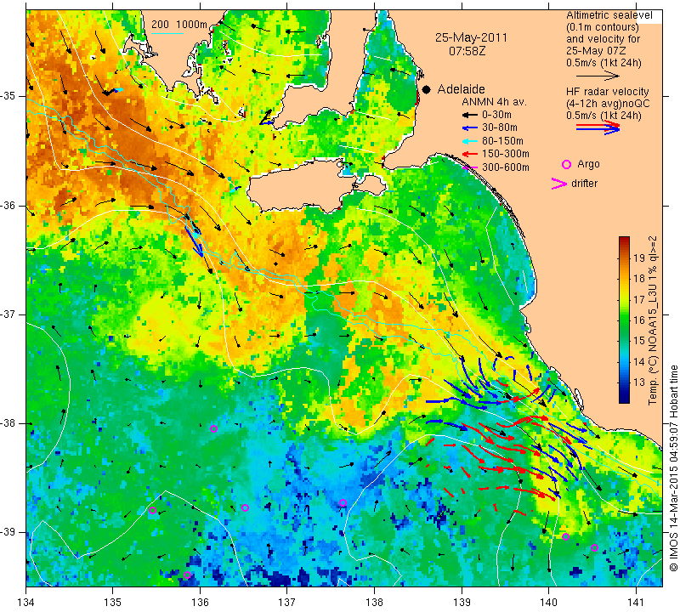The width and height of the screenshot is (680, 612).
Task: Click the 137 longitude axis label
Action: pos(287,603)
